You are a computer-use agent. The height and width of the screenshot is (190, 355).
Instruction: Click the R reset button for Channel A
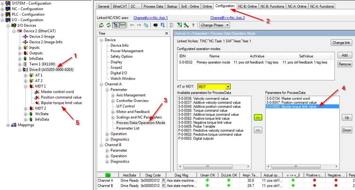(164, 181)
